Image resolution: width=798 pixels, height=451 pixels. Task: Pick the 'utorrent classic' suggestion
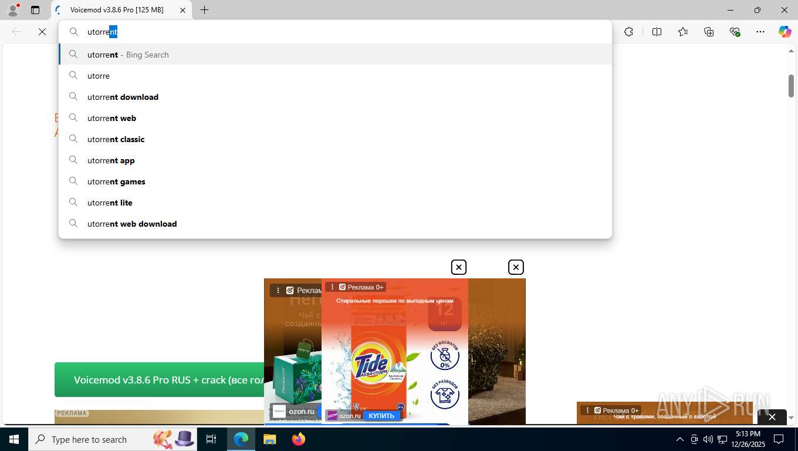pyautogui.click(x=335, y=139)
